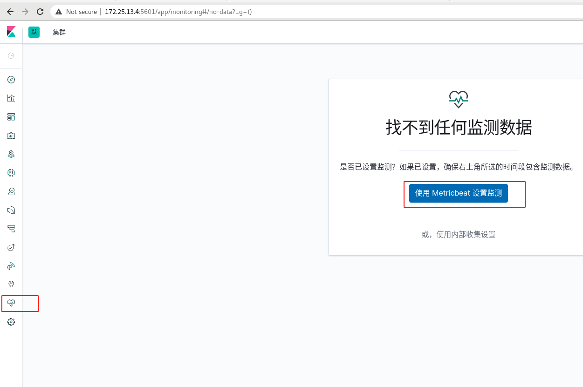This screenshot has width=583, height=387.
Task: Open APM icon in sidebar
Action: click(11, 229)
